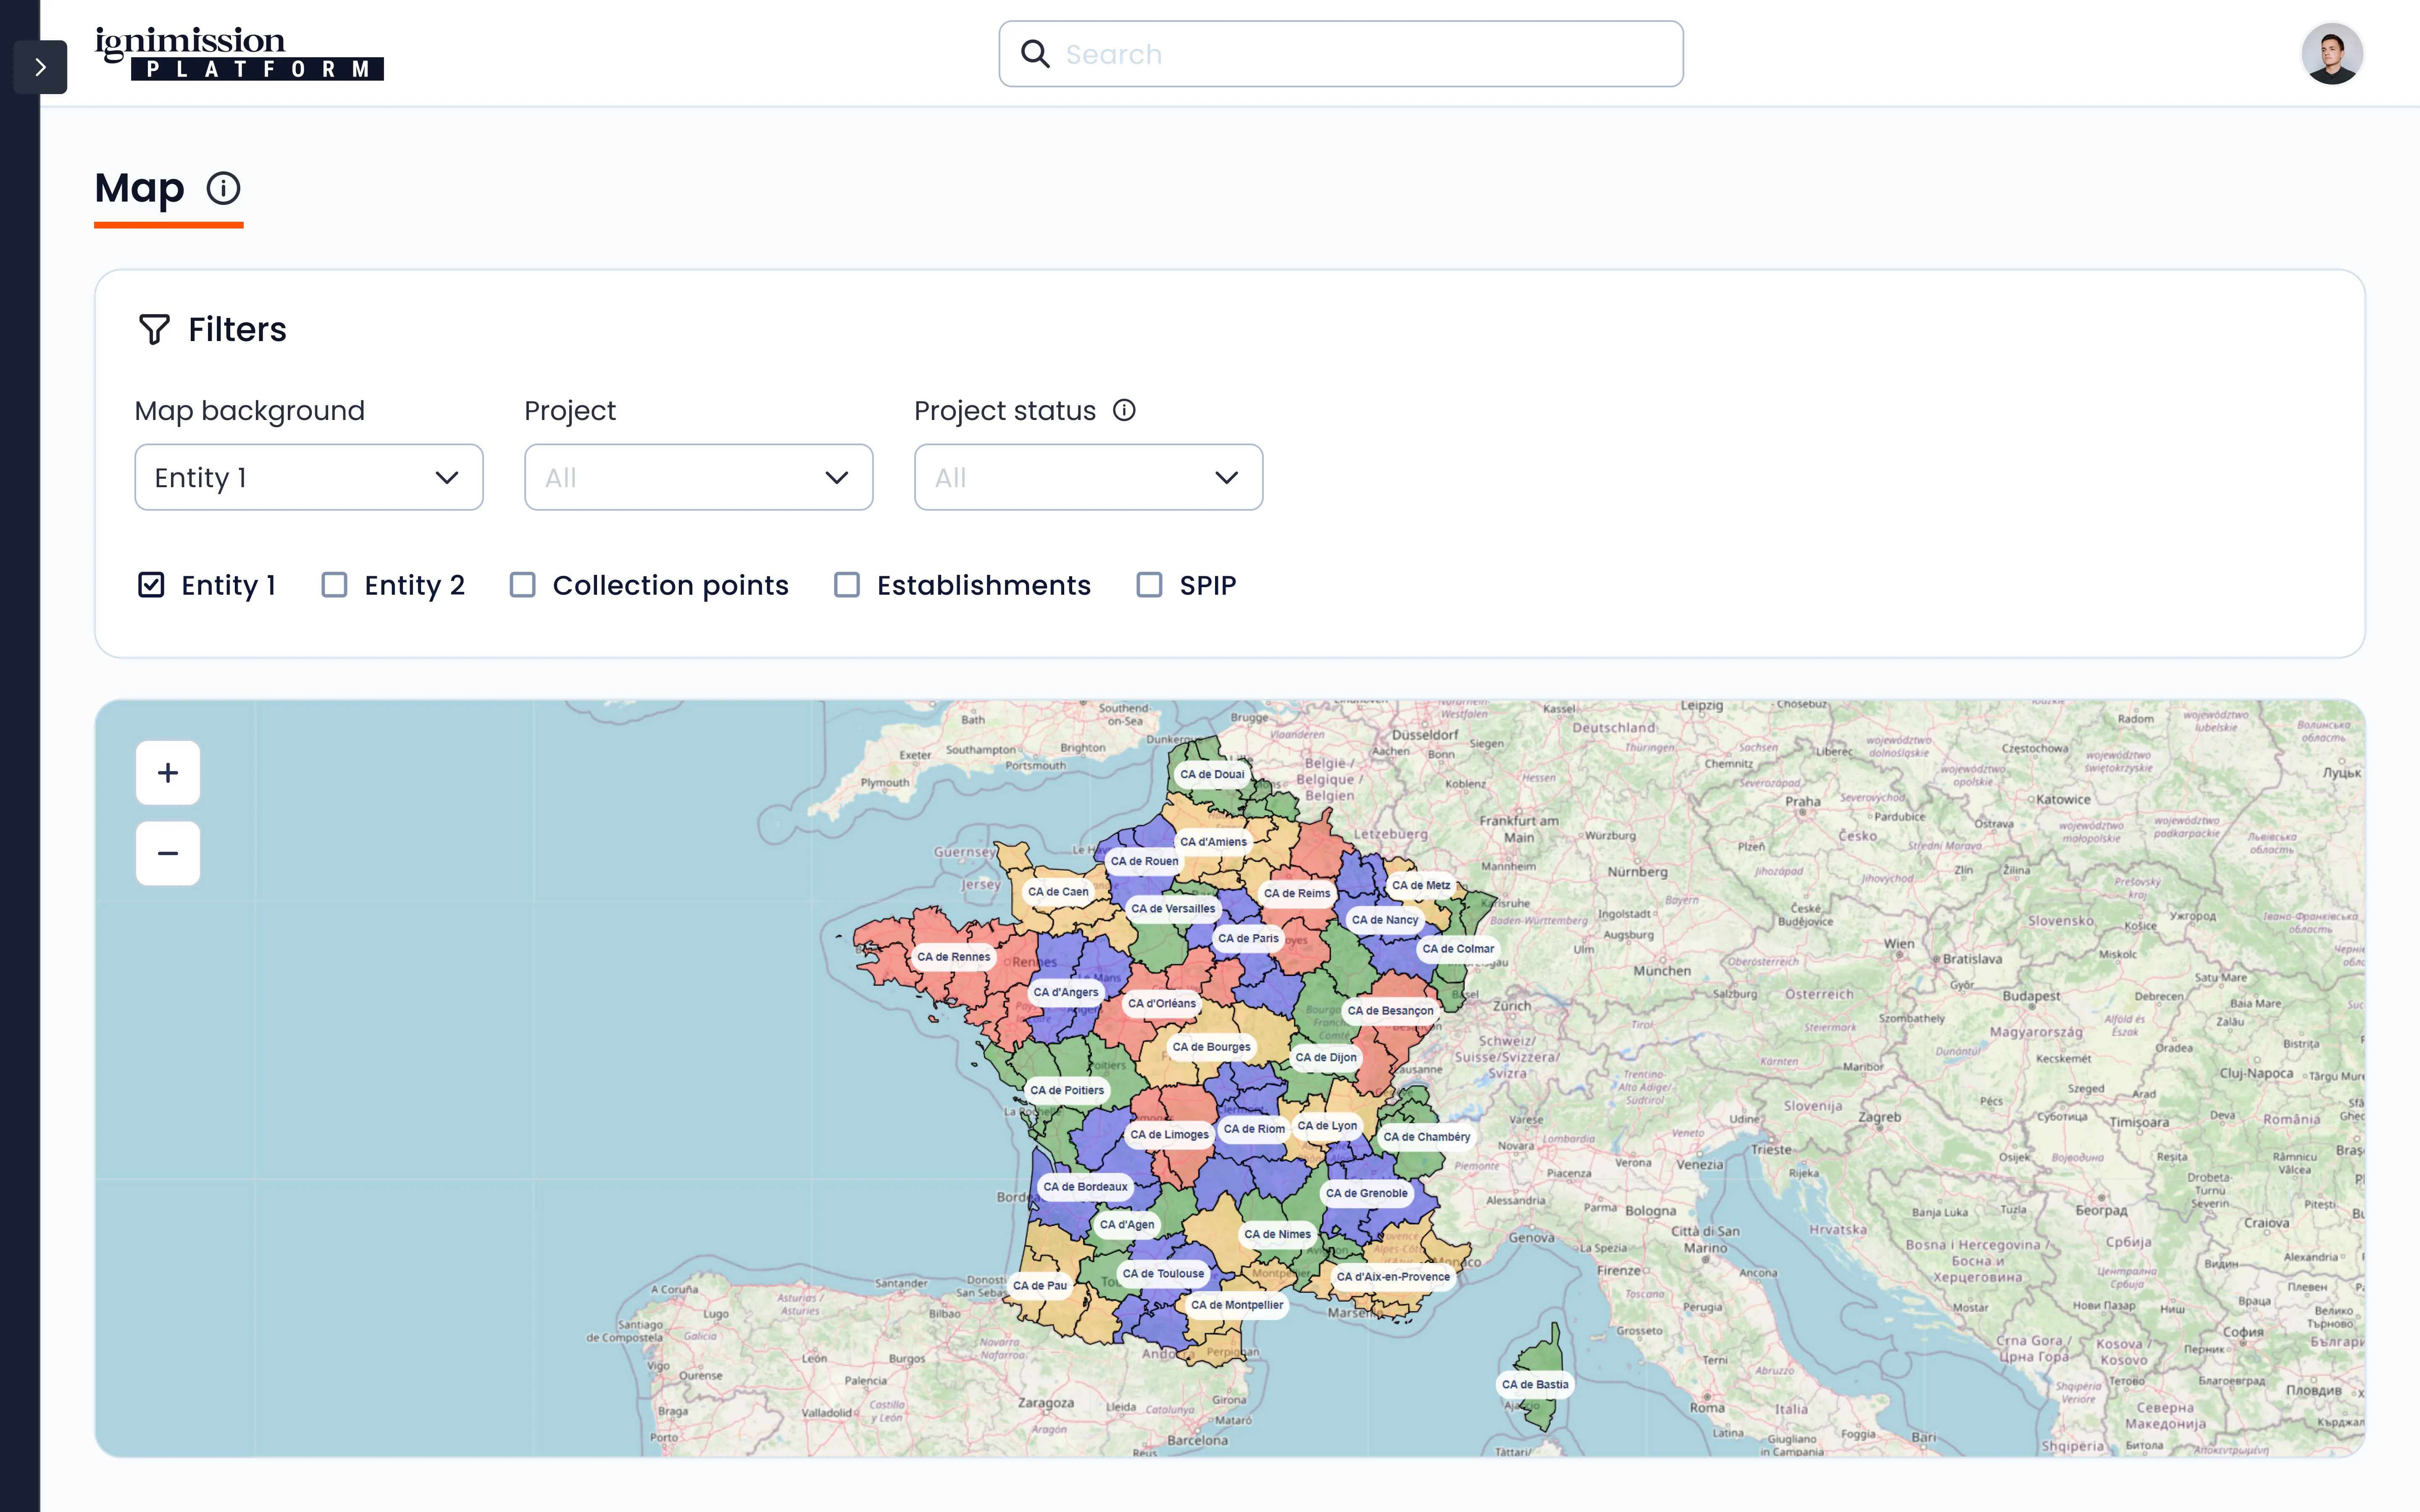Screen dimensions: 2420x1512
Task: Zoom in the map with plus button
Action: pos(168,773)
